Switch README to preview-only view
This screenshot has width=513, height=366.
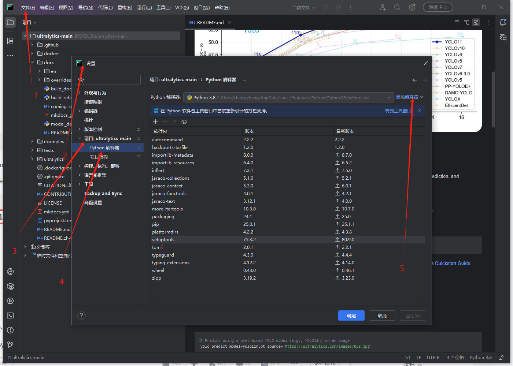coord(476,22)
